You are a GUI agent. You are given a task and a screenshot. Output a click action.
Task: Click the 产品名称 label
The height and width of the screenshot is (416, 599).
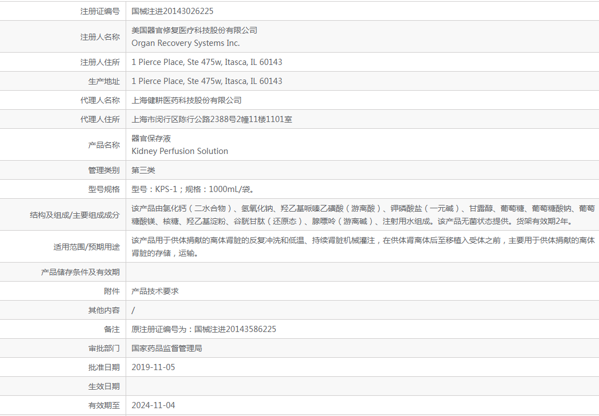pos(104,145)
